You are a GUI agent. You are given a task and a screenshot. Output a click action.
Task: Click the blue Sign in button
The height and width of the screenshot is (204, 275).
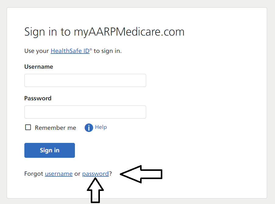point(50,150)
